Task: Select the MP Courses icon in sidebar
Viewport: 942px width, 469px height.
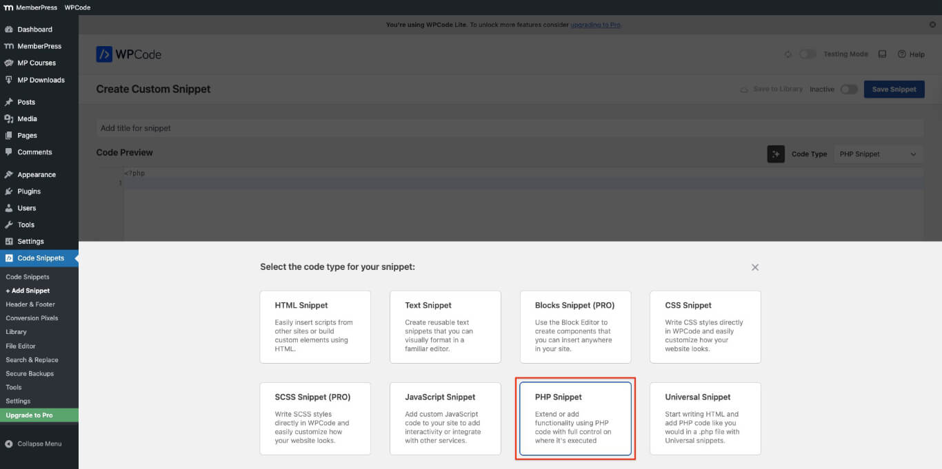Action: click(x=10, y=63)
